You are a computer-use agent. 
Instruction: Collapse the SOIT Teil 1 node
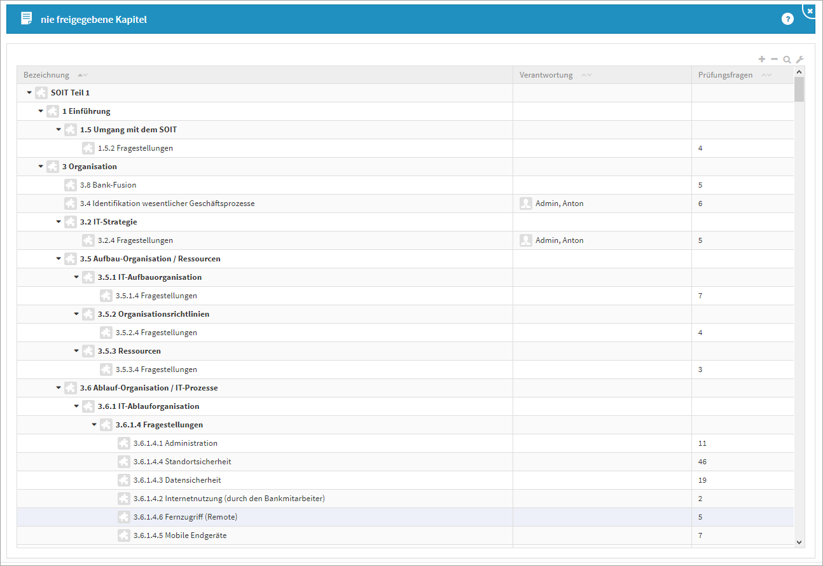(x=29, y=93)
